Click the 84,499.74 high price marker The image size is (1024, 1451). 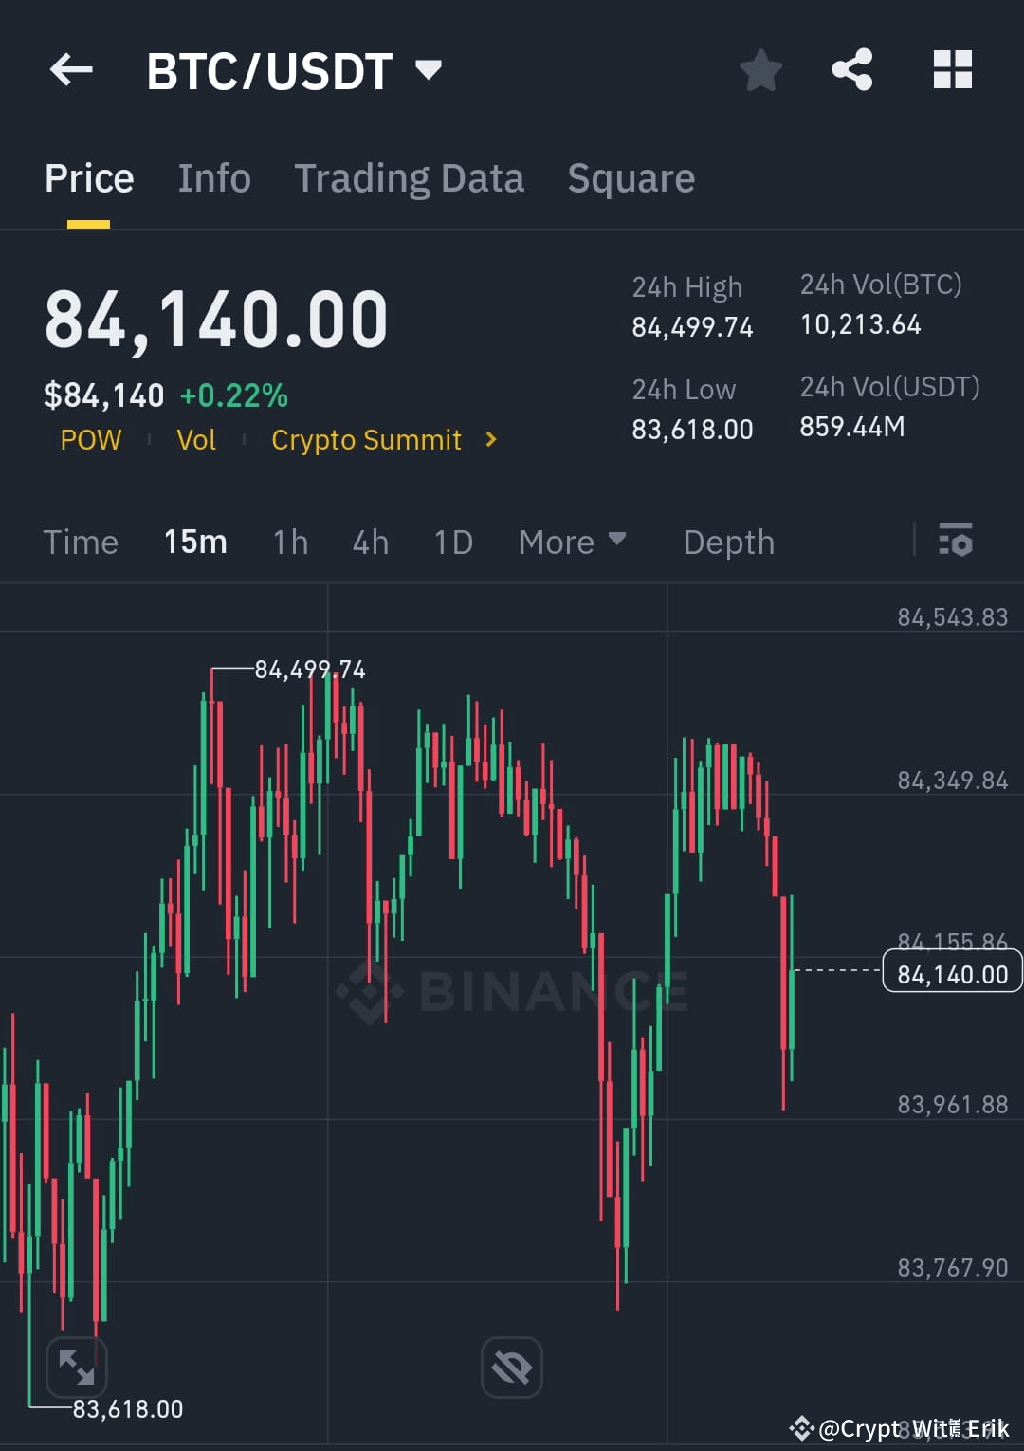pos(308,669)
